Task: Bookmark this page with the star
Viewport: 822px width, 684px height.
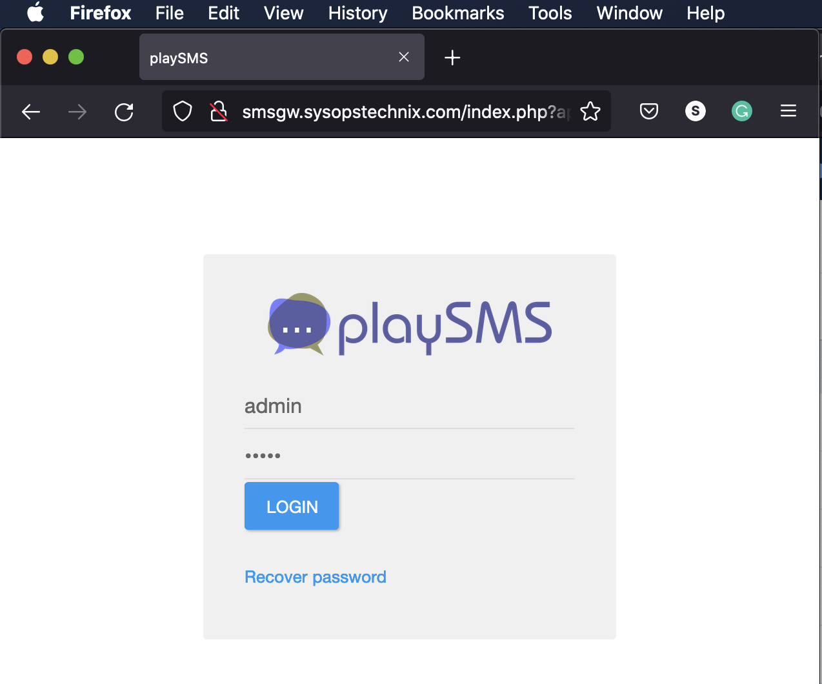Action: [590, 112]
